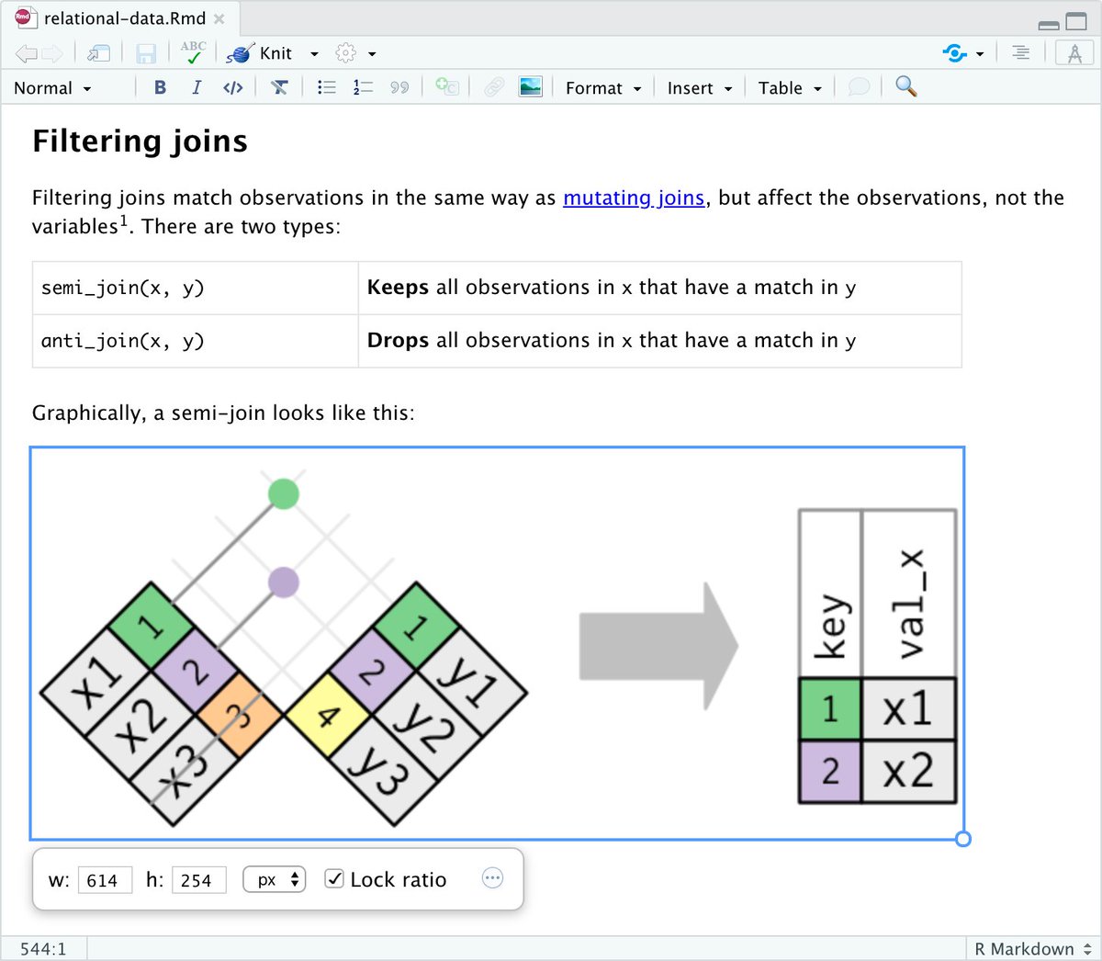Click cursor position 544:1 in status bar
This screenshot has width=1102, height=961.
coord(43,949)
